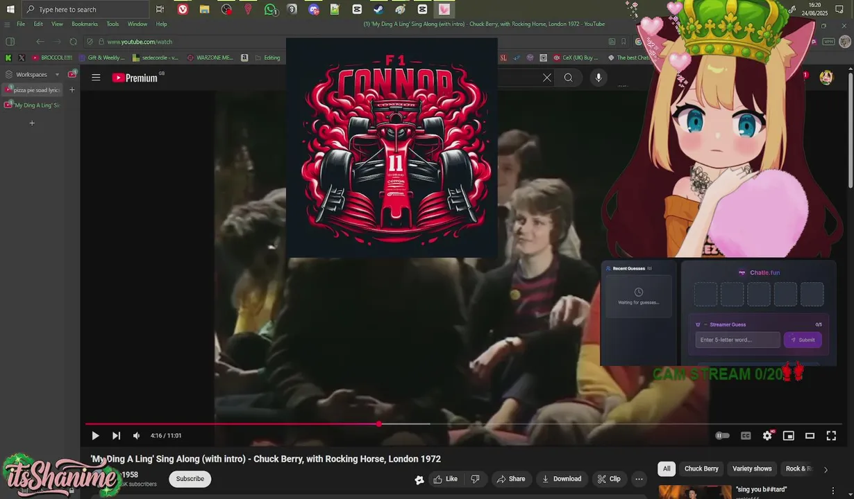Switch to miniplayer mode
Viewport: 854px width, 499px height.
click(x=789, y=436)
